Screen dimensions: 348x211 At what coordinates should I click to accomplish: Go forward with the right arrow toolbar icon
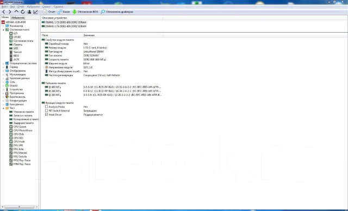point(10,12)
